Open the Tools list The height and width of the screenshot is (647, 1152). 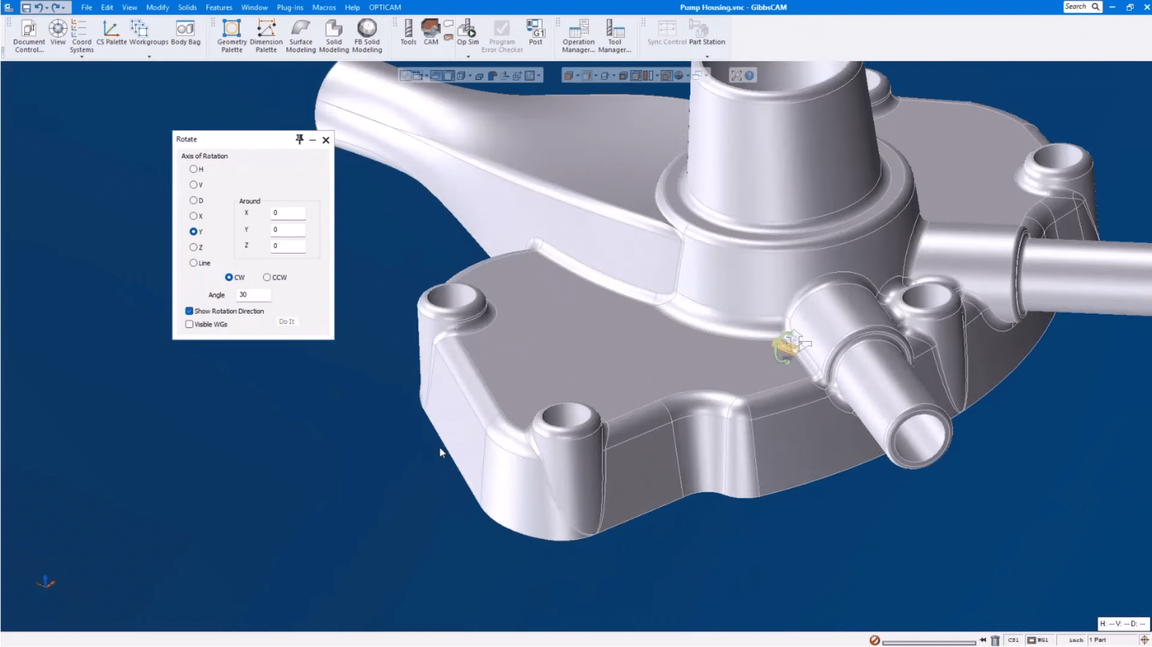pyautogui.click(x=408, y=32)
